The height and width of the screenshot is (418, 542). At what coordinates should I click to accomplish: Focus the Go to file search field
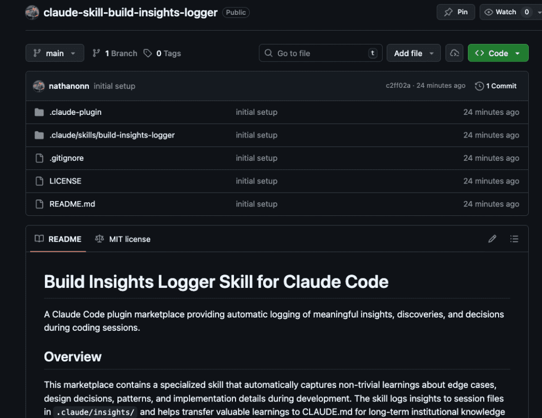[320, 53]
